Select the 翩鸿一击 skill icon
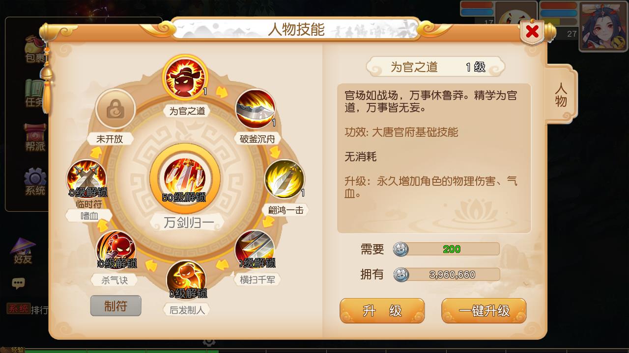The height and width of the screenshot is (353, 629). pos(285,179)
